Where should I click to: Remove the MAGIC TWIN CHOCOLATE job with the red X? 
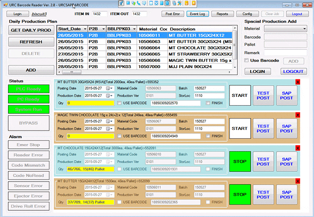297,115
